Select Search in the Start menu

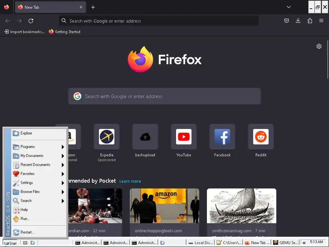39,201
